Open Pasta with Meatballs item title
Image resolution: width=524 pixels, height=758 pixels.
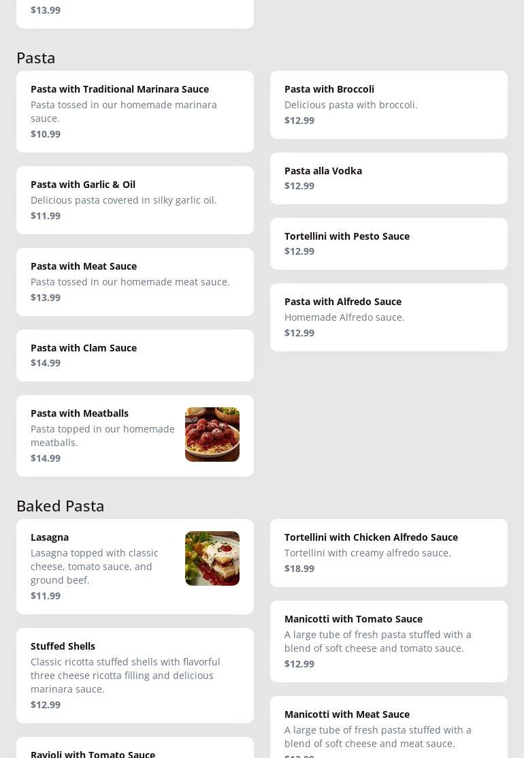(80, 413)
